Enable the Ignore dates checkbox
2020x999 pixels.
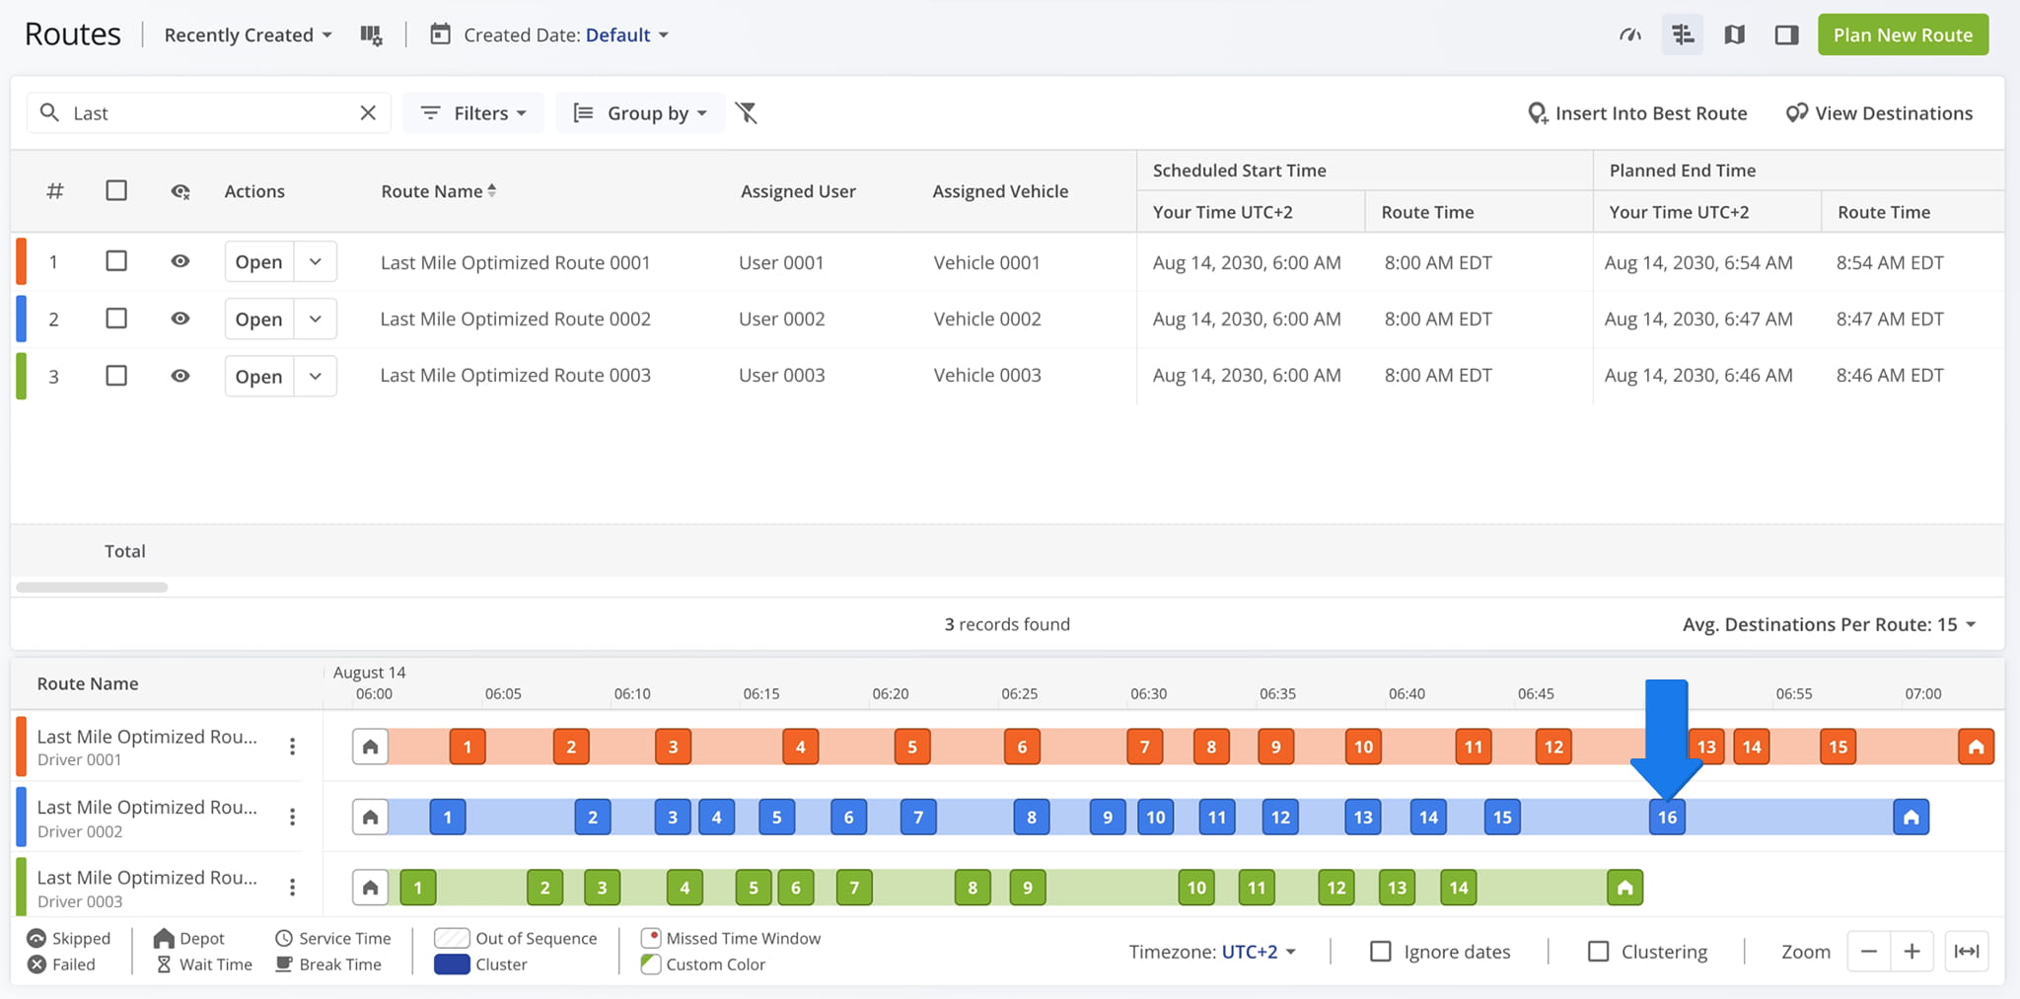click(1381, 951)
